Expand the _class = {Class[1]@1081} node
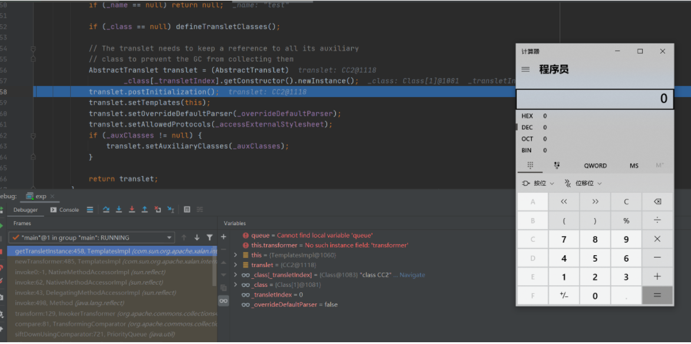691x344 pixels. click(x=235, y=285)
